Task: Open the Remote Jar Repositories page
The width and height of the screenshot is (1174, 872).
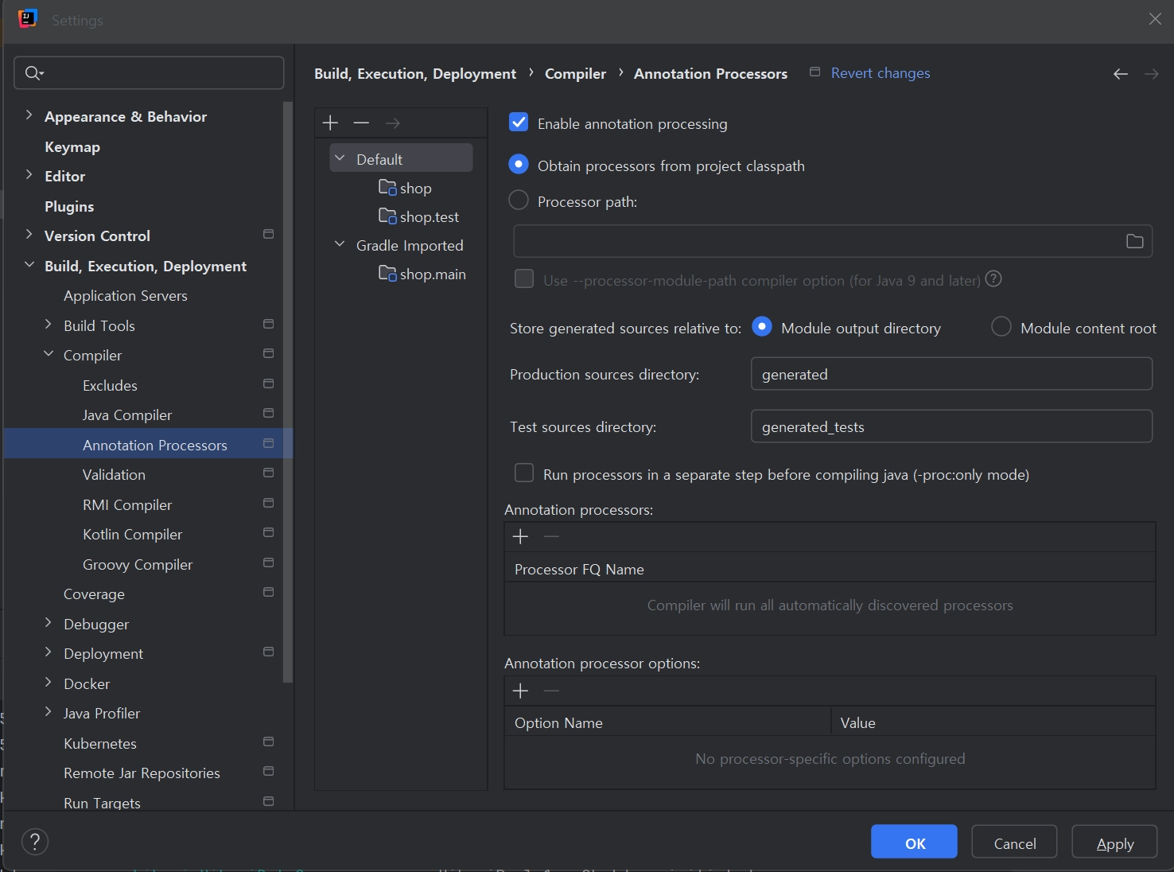Action: [142, 773]
